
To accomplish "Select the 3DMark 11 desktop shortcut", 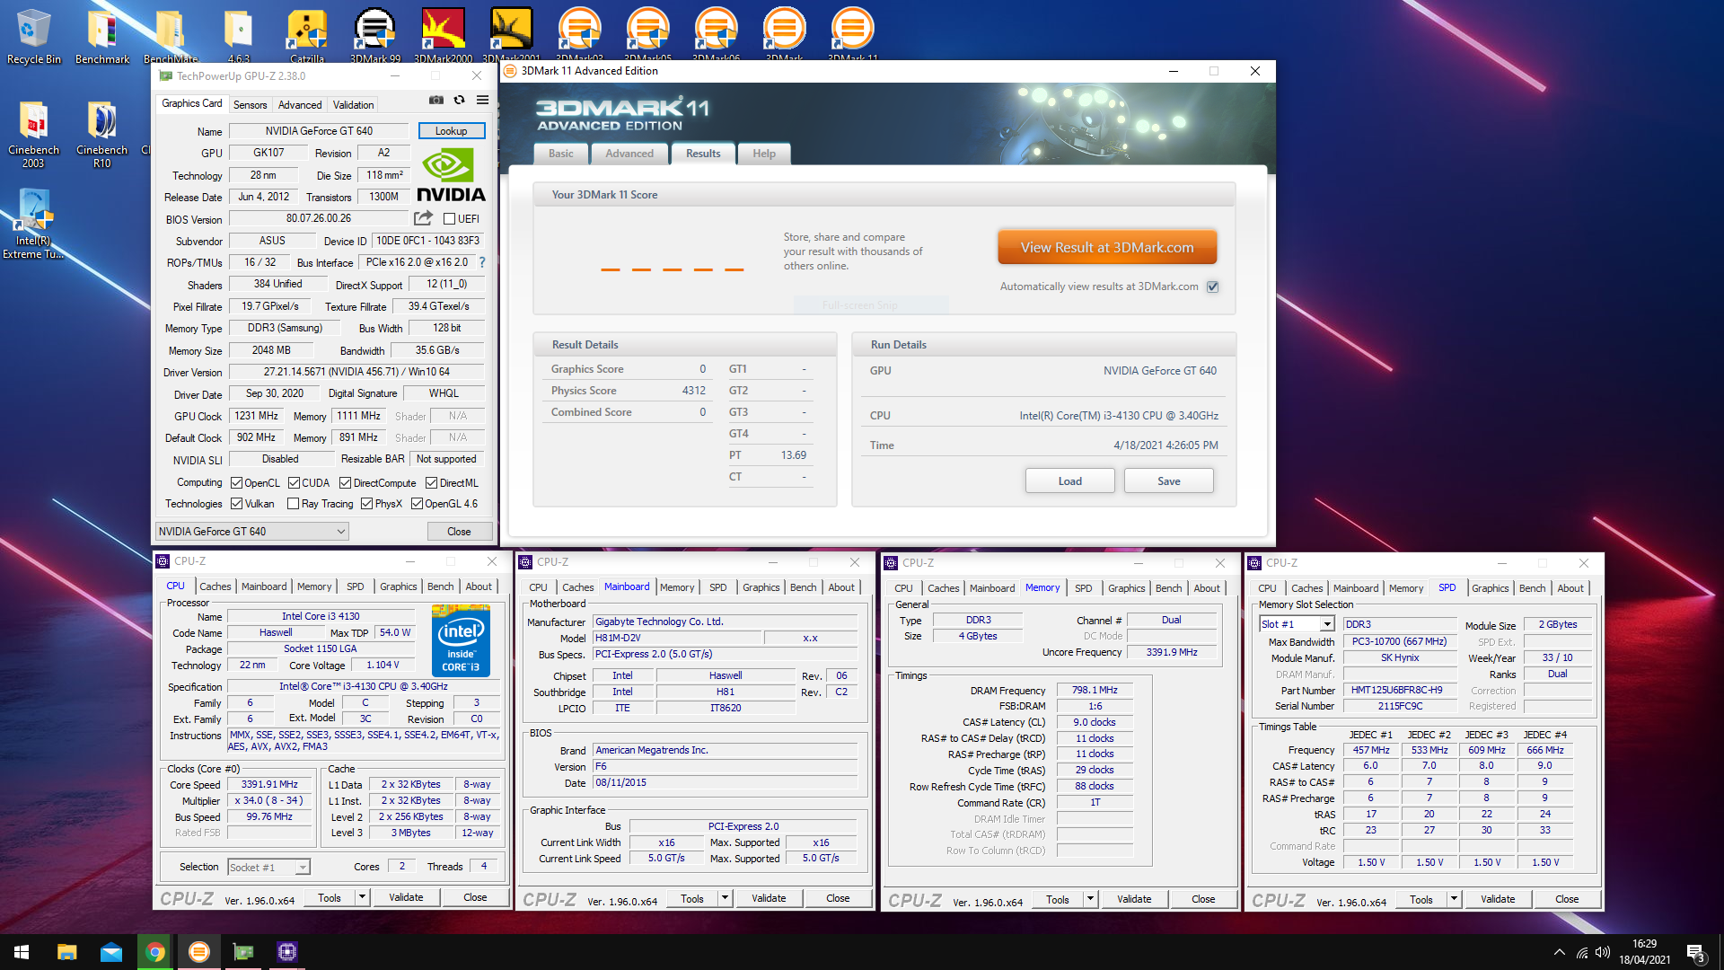I will 853,36.
